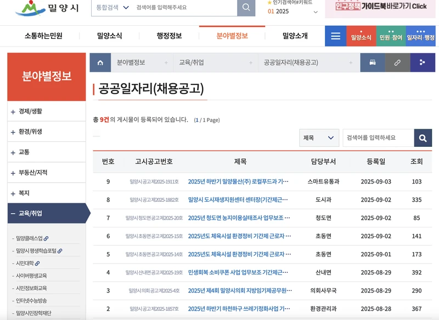The image size is (439, 320).
Task: Open the blue hamburger menu icon
Action: tap(335, 36)
